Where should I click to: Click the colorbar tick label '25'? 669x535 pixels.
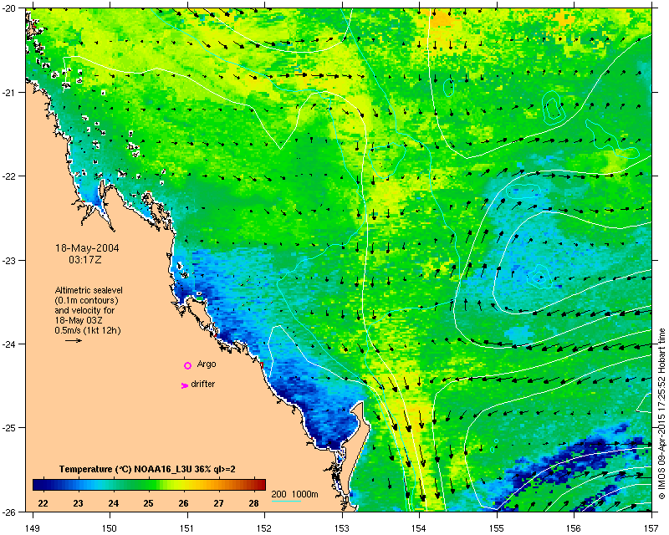click(148, 503)
